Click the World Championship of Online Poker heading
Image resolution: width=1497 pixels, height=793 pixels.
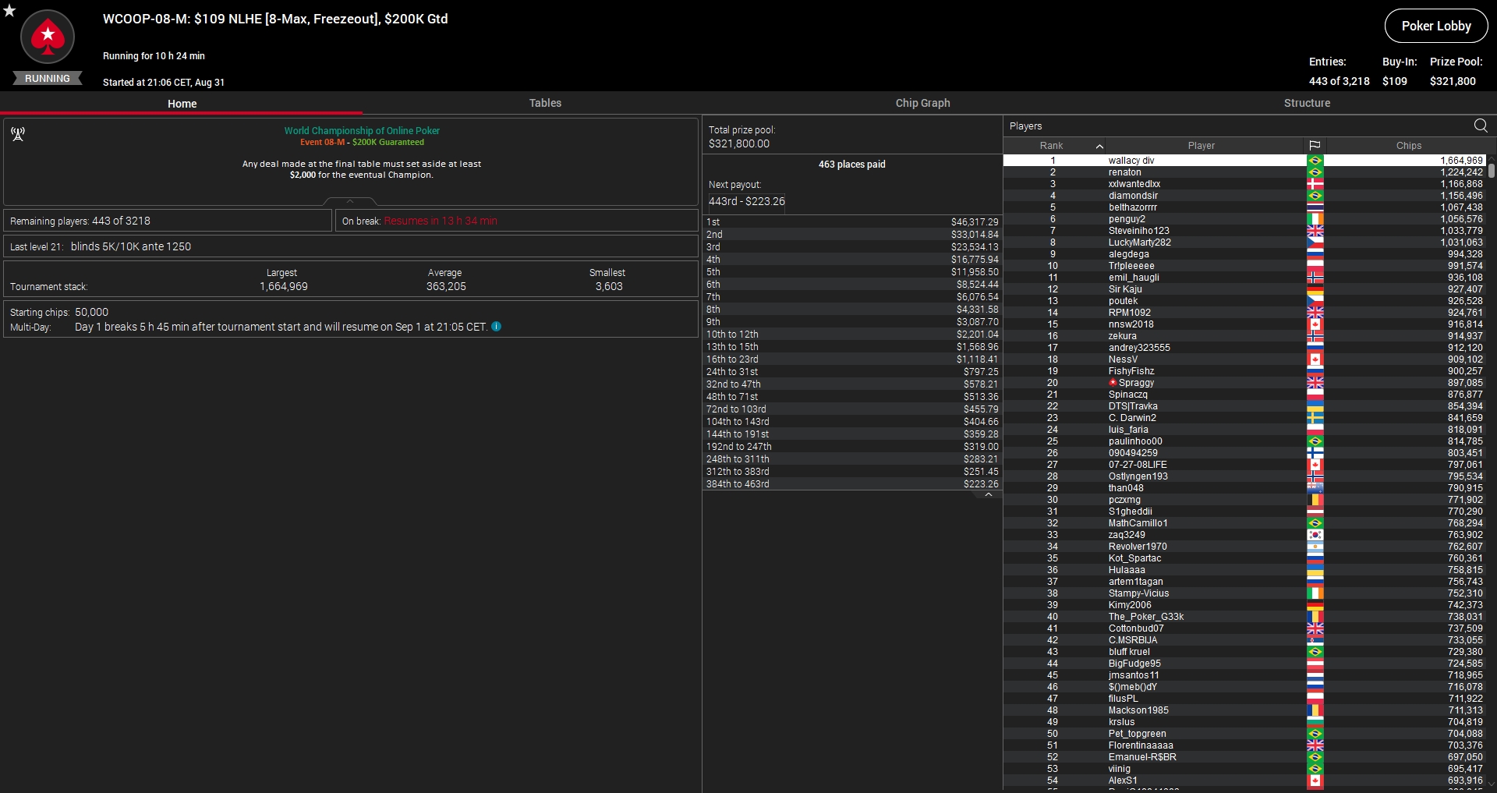(362, 131)
